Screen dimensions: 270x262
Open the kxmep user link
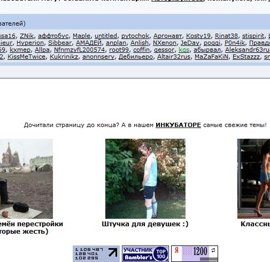tap(20, 50)
